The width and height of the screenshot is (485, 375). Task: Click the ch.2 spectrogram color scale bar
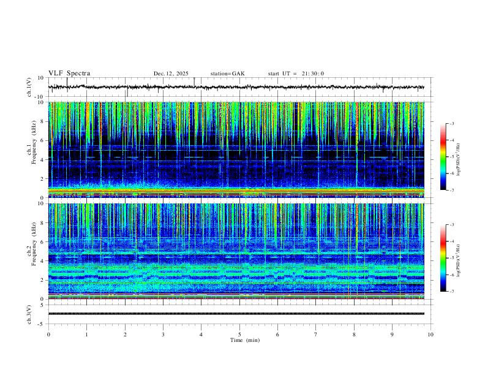click(x=443, y=258)
